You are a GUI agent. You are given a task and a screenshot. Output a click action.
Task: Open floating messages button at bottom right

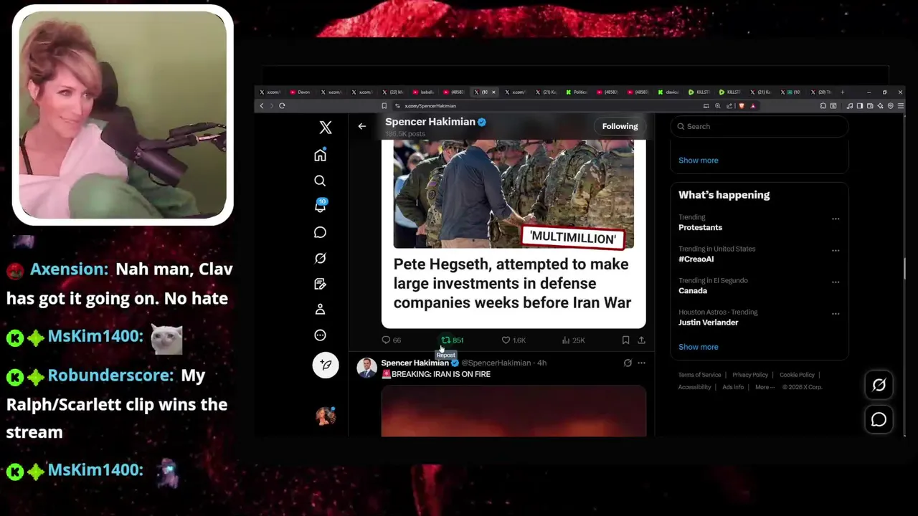pyautogui.click(x=879, y=420)
